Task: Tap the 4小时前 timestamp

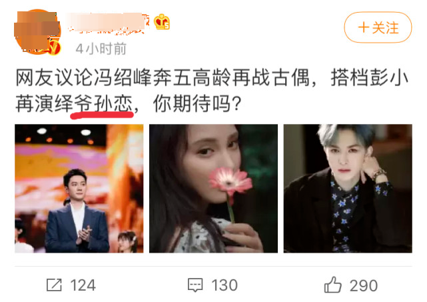Action: 101,49
